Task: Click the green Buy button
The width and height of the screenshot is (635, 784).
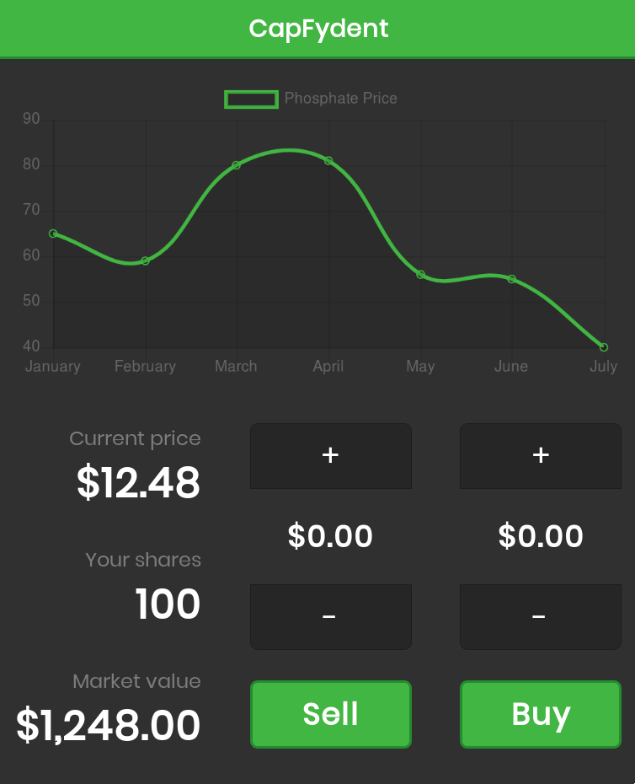Action: coord(541,714)
